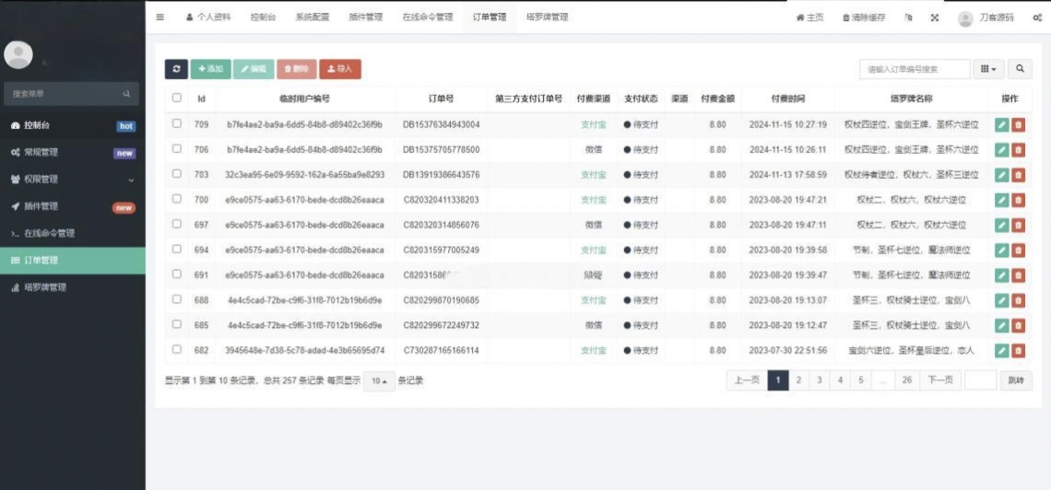Click the red delete icon for order 706
Screen dimensions: 1051x490
(x=1019, y=149)
